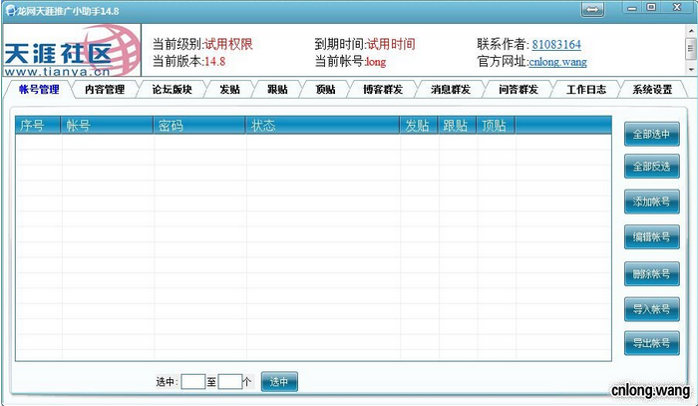
Task: Click the 密码 column header
Action: (x=199, y=125)
